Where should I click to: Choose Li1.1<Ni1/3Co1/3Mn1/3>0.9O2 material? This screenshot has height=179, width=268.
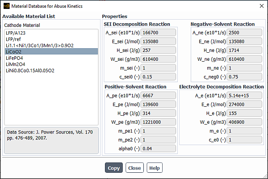(51, 46)
